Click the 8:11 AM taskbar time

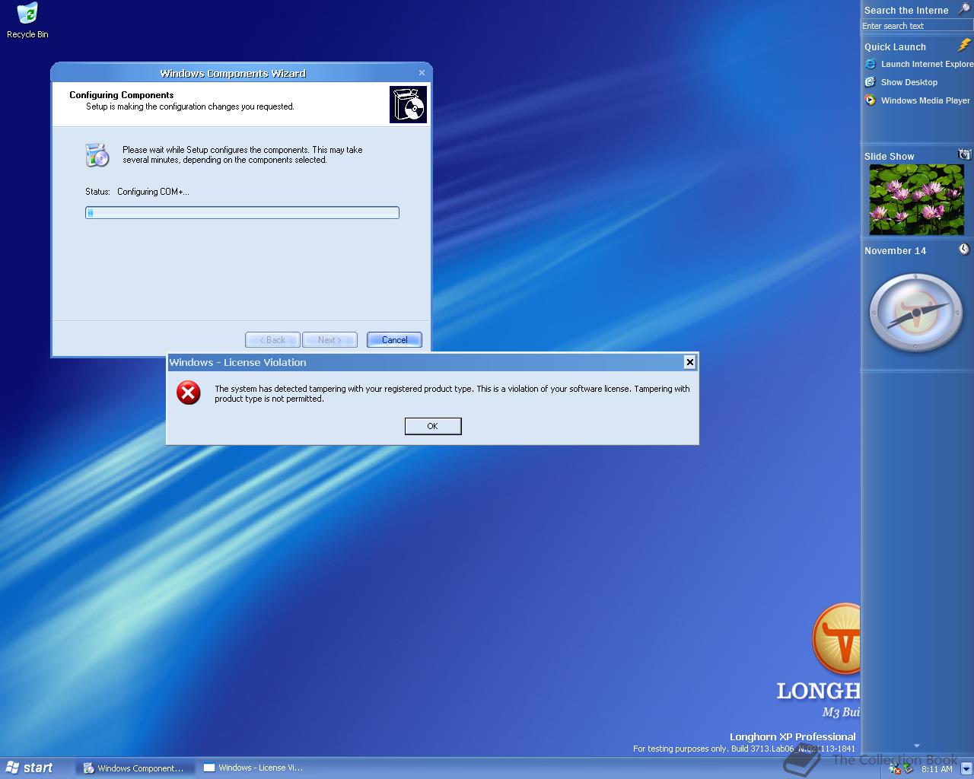[x=937, y=769]
